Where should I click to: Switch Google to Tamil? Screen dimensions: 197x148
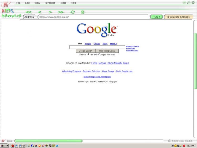(x=126, y=63)
